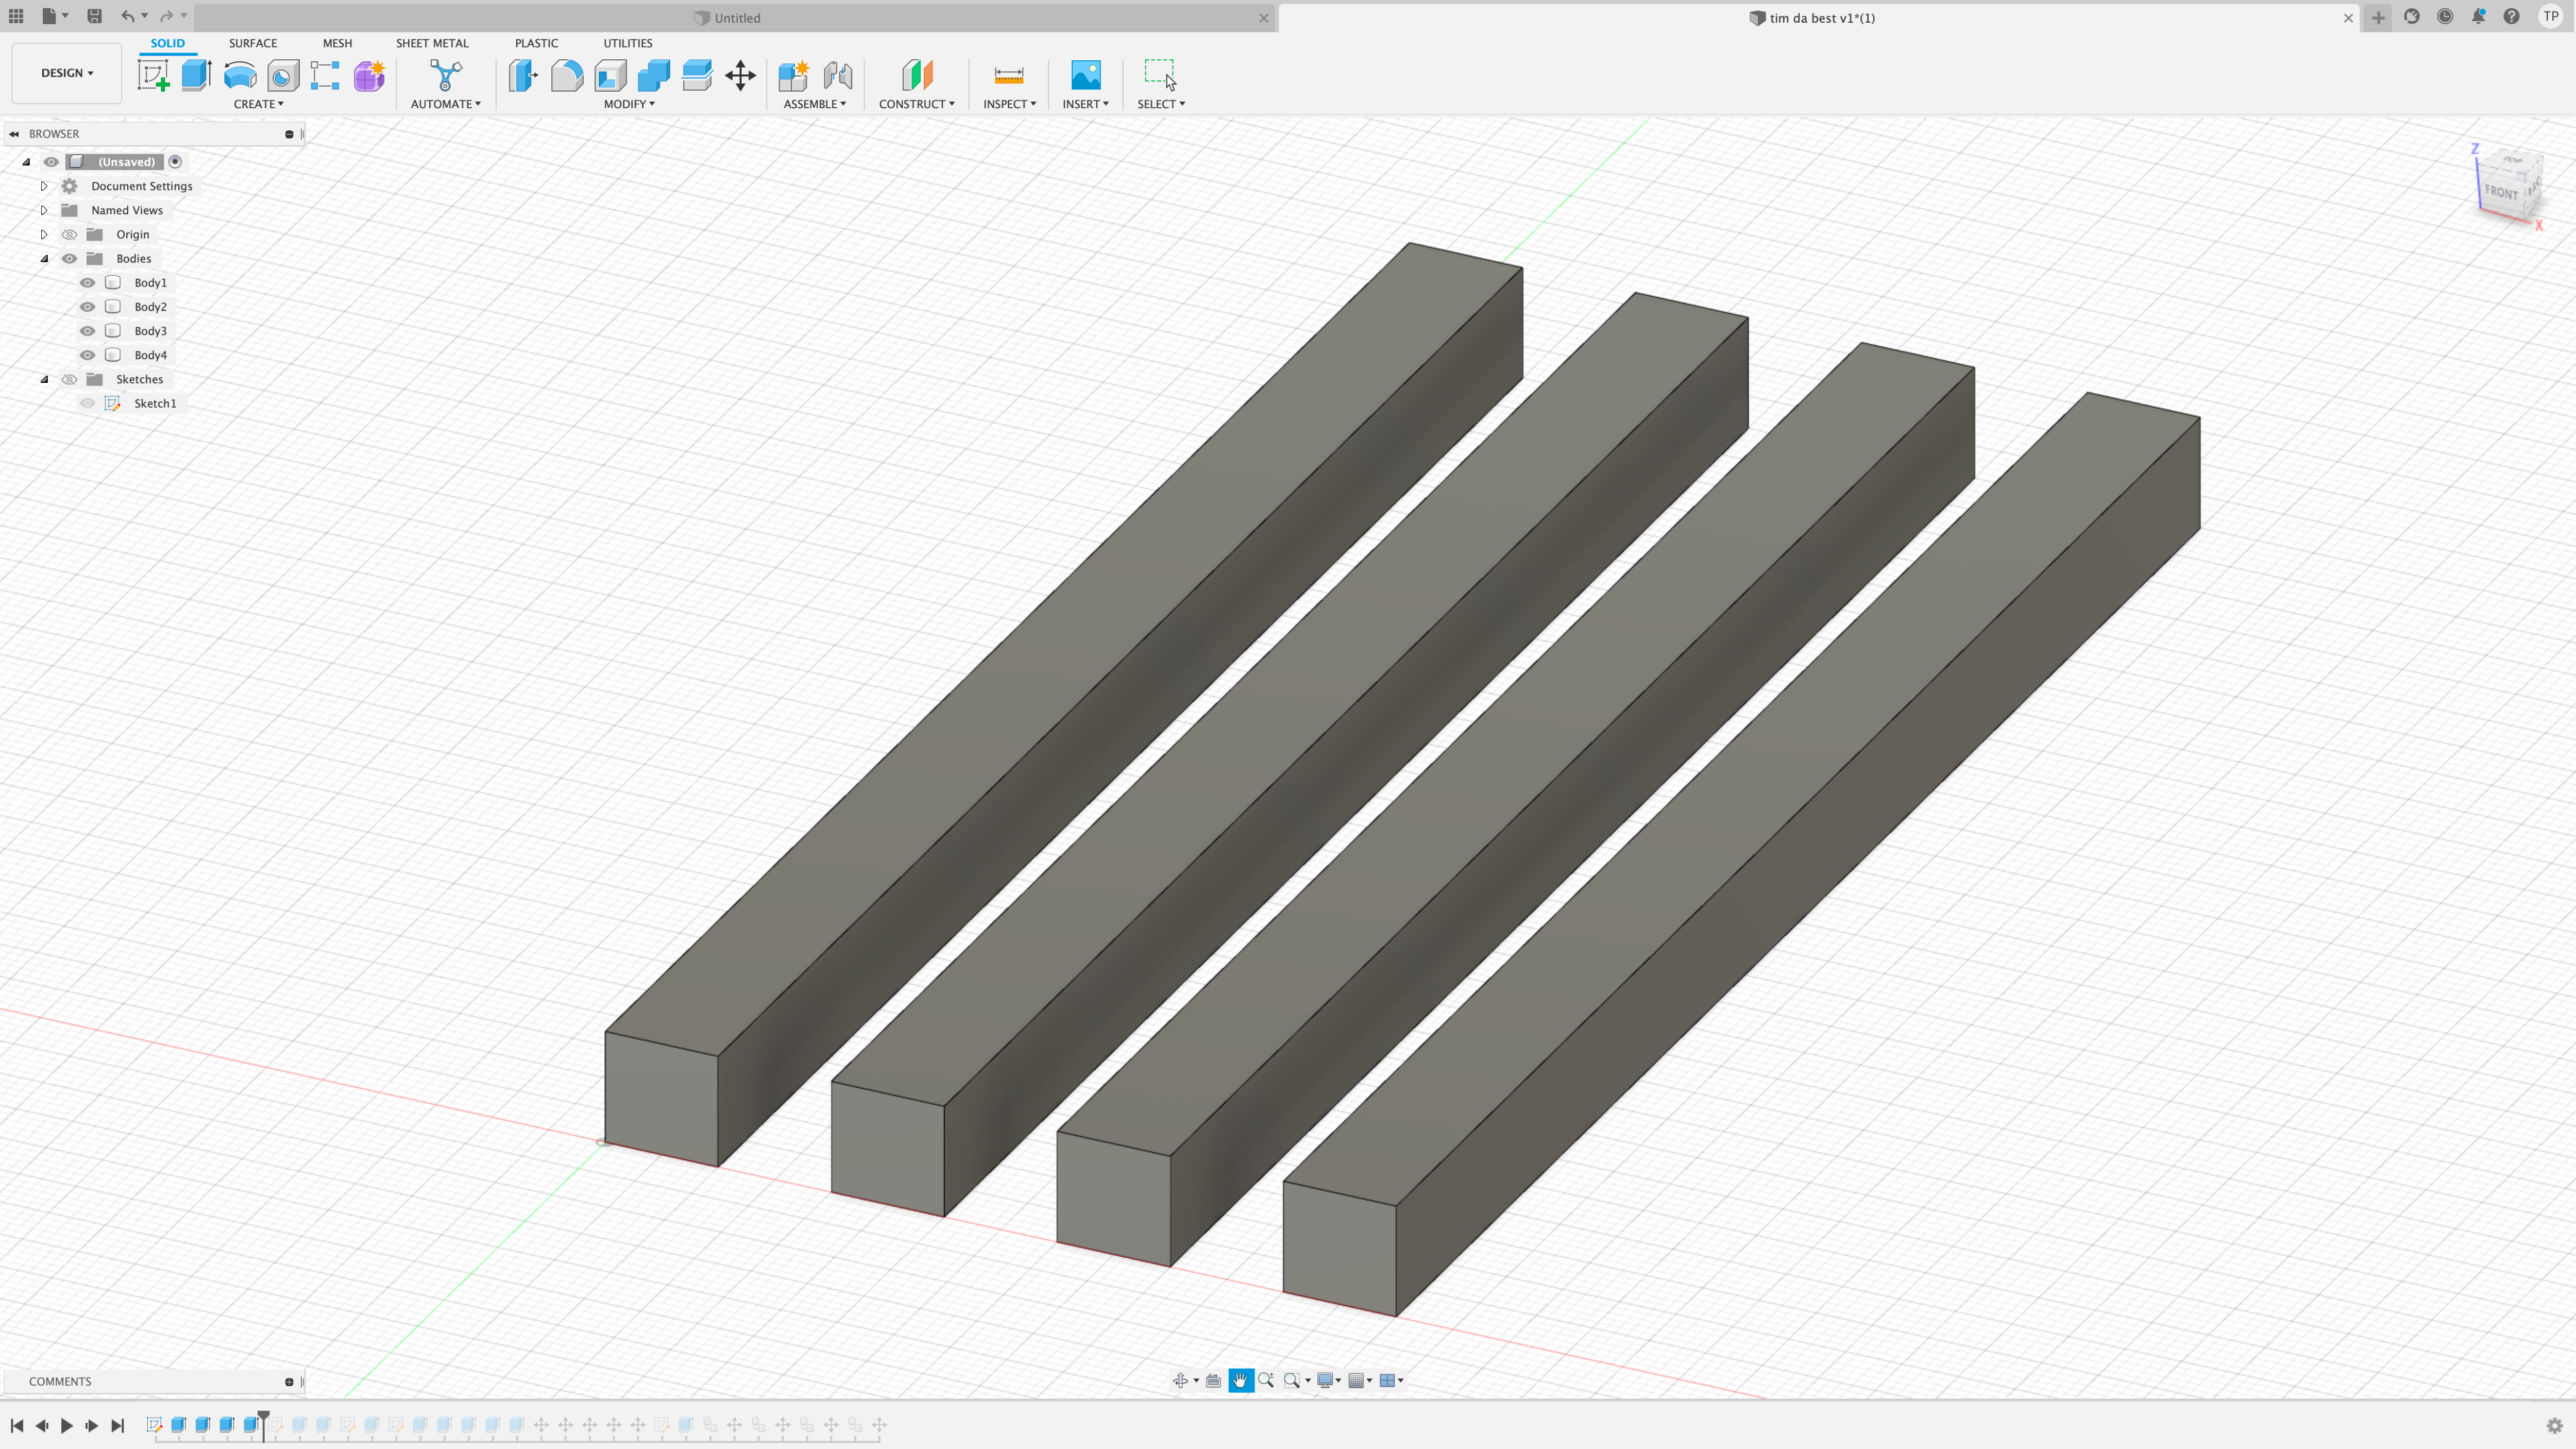Switch to SURFACE tab

point(253,42)
